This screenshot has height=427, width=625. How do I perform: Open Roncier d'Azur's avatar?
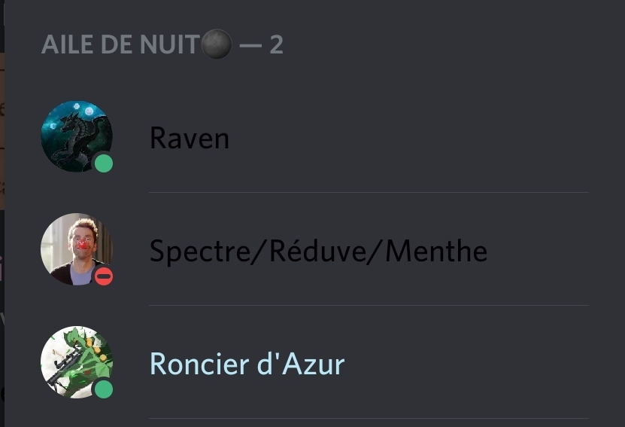[74, 360]
